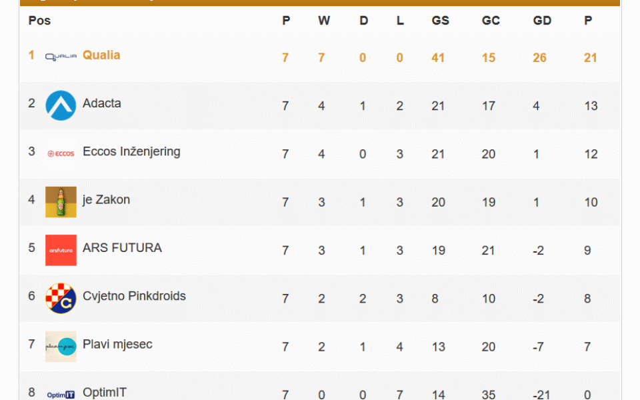Select the je Zakon team name
The width and height of the screenshot is (640, 400).
point(106,200)
